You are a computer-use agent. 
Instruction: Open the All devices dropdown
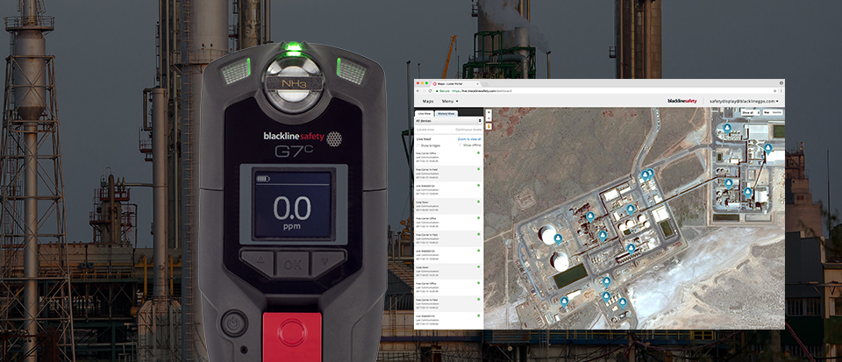tap(447, 121)
